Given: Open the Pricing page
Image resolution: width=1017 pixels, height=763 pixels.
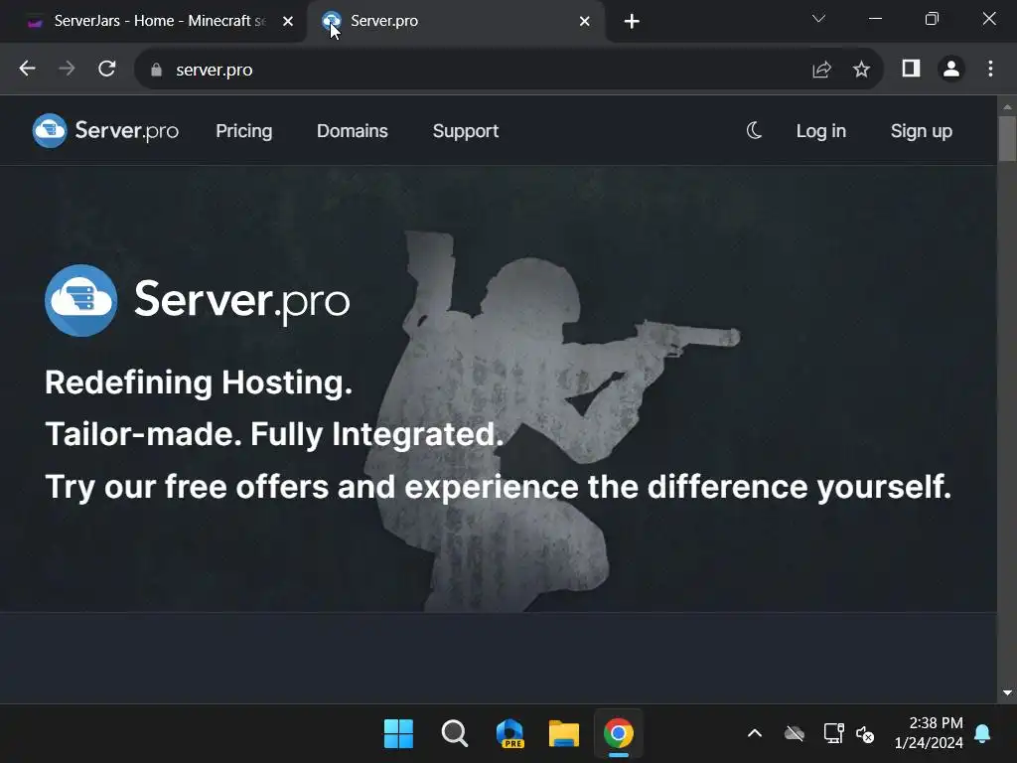Looking at the screenshot, I should tap(244, 131).
